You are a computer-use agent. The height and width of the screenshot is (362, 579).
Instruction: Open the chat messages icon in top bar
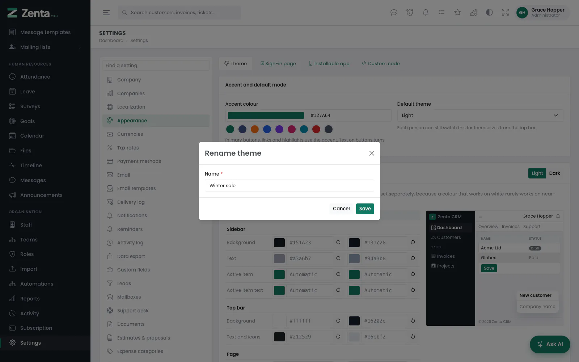click(394, 13)
